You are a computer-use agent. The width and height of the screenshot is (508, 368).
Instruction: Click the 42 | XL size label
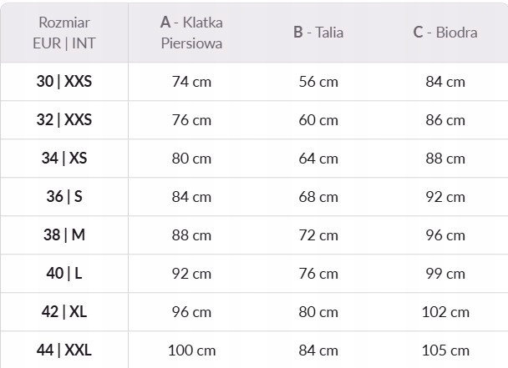[64, 312]
